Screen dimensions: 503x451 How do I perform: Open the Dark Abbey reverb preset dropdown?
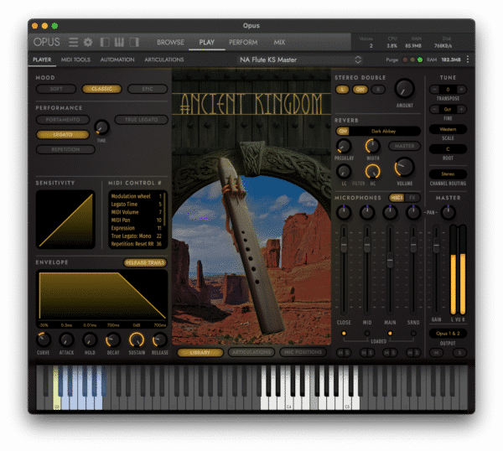click(x=384, y=131)
